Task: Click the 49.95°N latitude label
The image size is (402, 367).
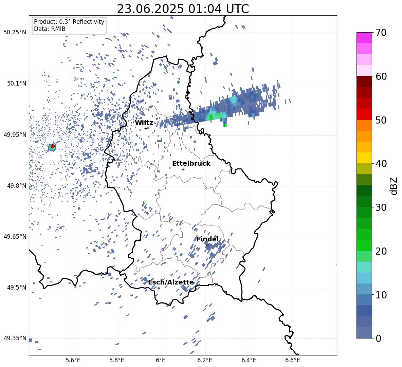Action: click(x=15, y=134)
